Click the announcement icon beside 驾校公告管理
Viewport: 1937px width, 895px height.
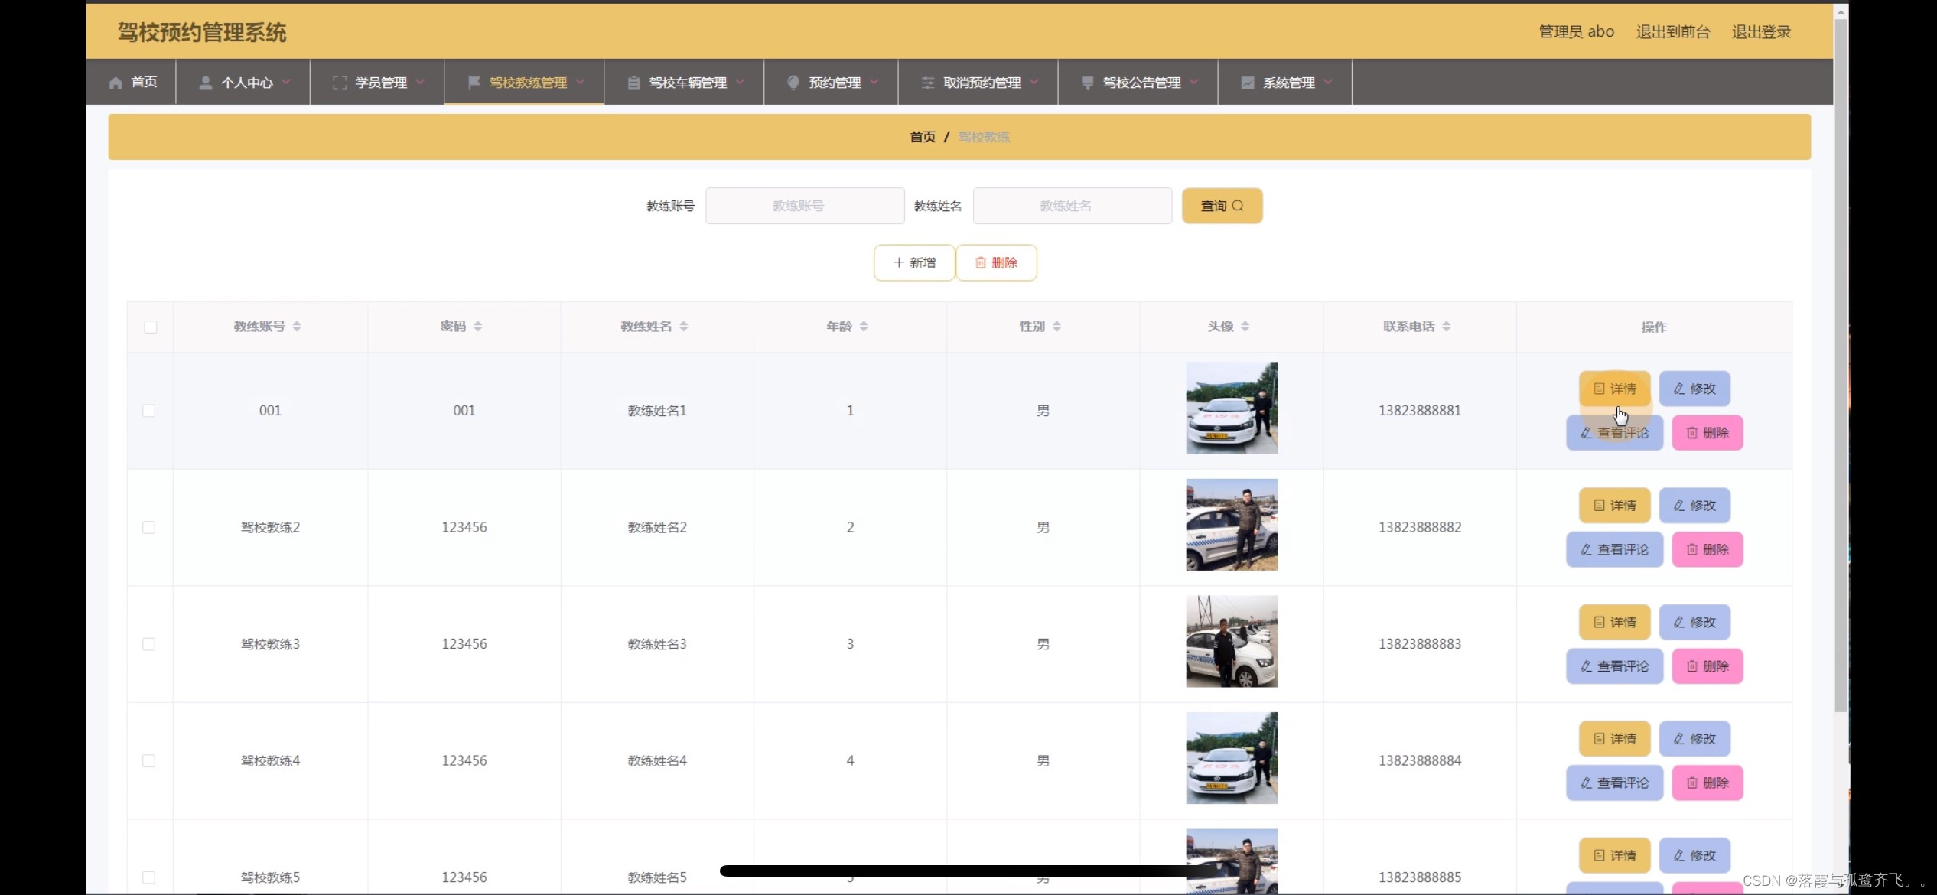click(1087, 83)
